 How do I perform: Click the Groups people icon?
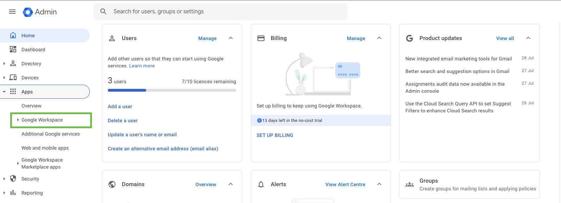(410, 185)
